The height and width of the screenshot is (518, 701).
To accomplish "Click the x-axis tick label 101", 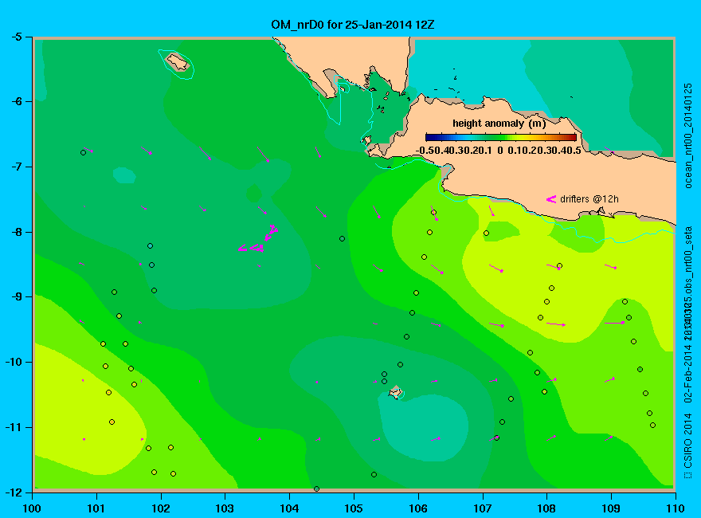I will click(96, 508).
